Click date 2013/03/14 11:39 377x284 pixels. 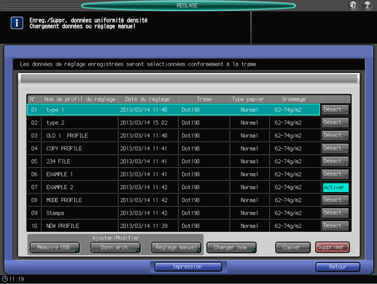(144, 226)
